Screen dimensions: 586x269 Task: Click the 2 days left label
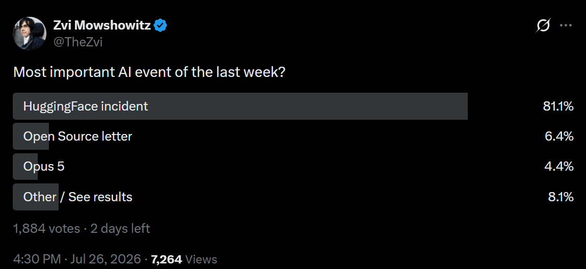click(x=120, y=228)
